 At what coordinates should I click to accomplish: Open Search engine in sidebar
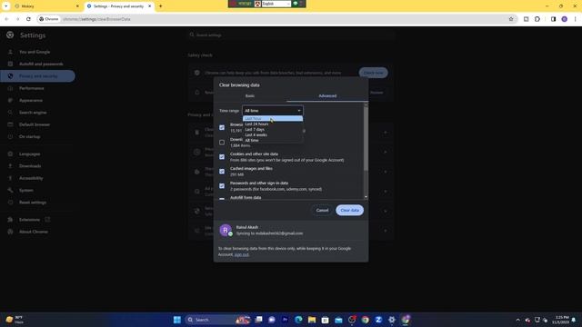click(x=33, y=113)
